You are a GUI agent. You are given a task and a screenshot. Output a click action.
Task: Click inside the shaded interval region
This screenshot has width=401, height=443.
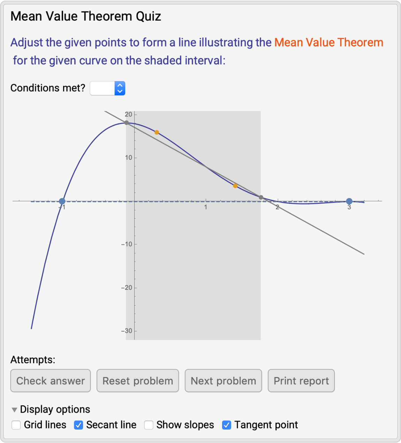point(195,272)
